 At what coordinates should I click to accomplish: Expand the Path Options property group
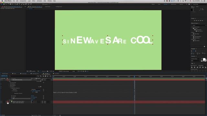[x=9, y=84]
